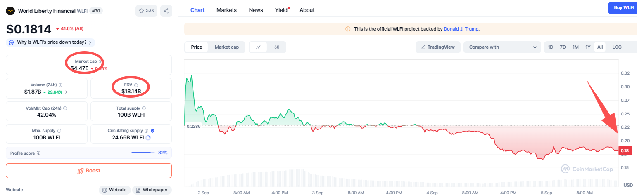Open the Compare with dropdown
The width and height of the screenshot is (637, 195).
[502, 47]
